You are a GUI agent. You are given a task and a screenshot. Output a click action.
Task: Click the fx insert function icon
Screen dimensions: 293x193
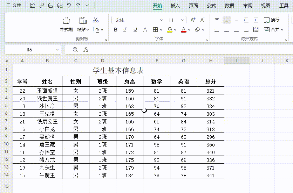86,50
